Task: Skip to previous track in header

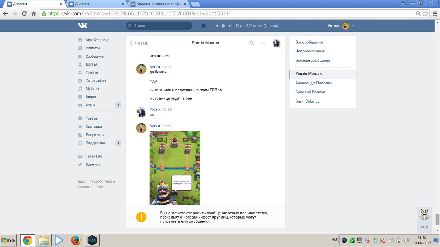Action: (217, 26)
